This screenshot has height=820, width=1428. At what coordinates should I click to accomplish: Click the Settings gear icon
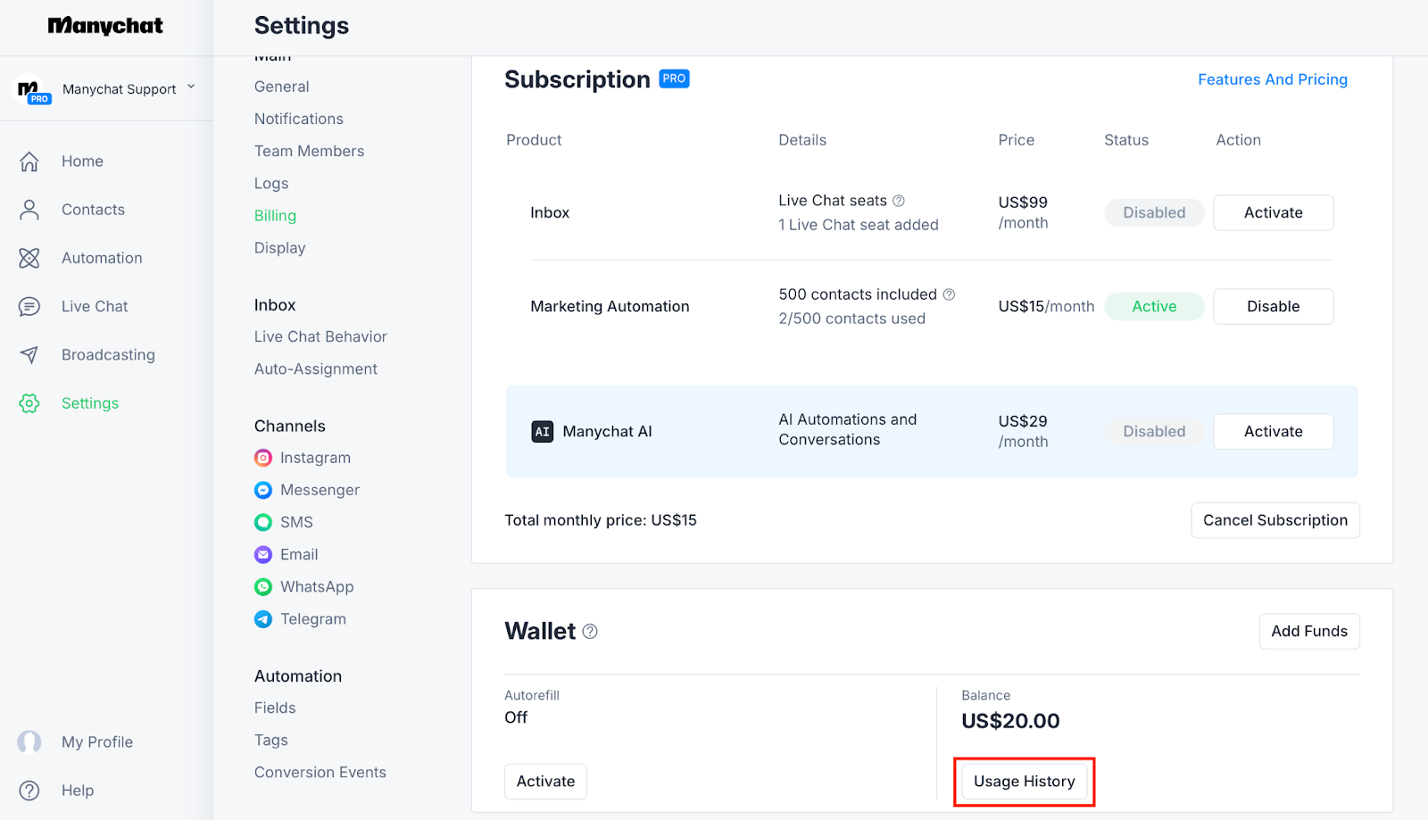tap(29, 403)
